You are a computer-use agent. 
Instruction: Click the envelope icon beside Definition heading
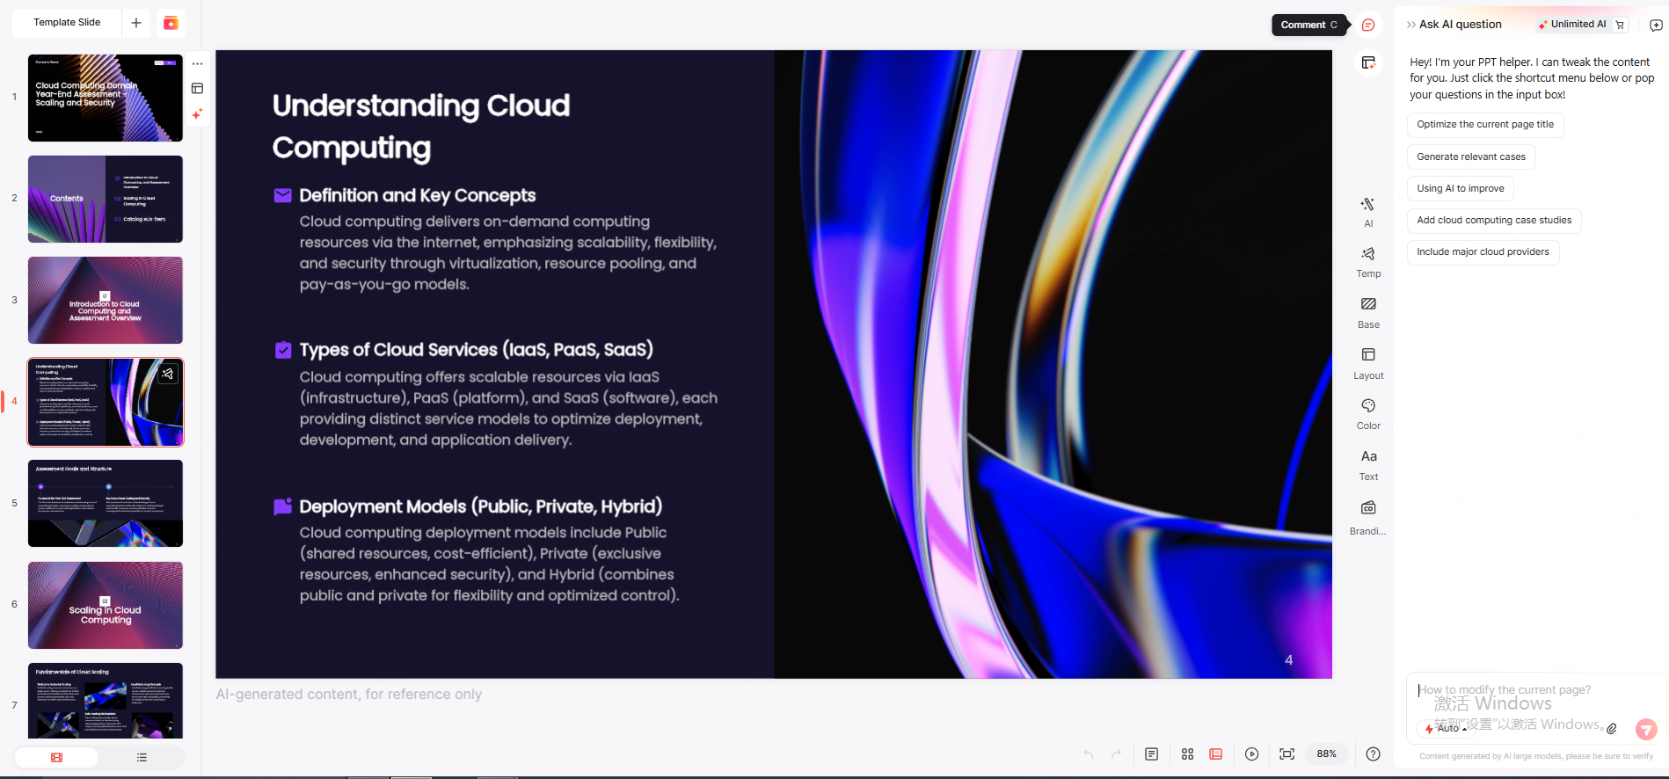tap(283, 195)
